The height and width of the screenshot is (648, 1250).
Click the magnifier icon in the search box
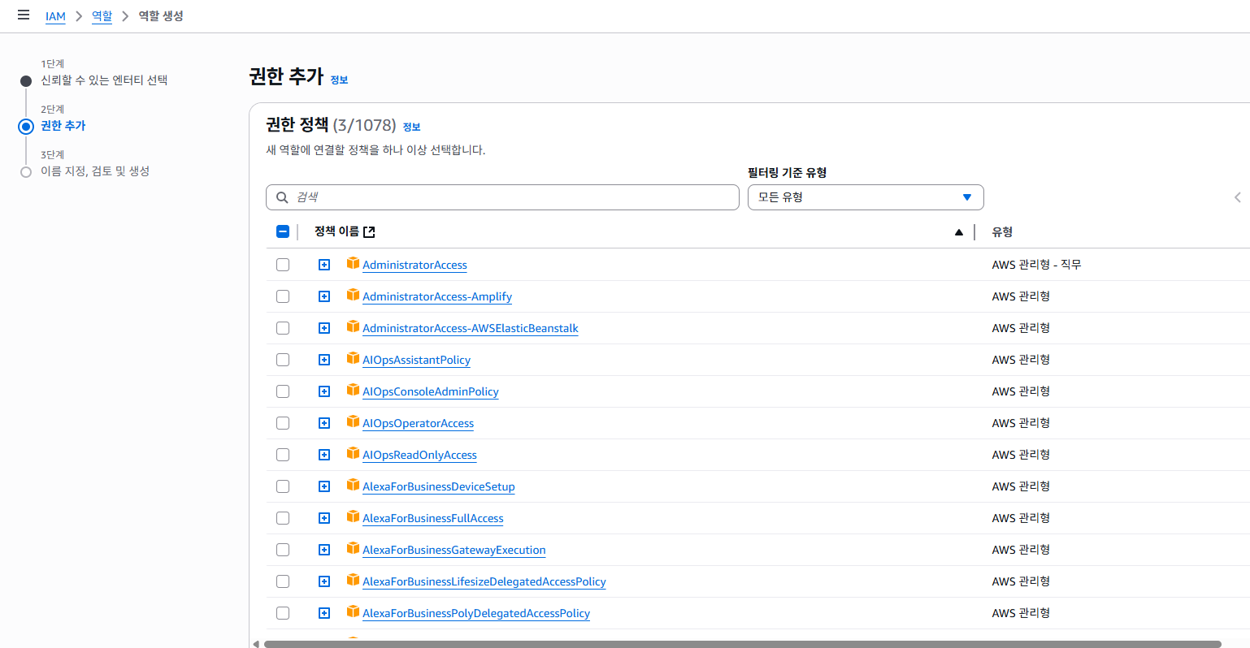coord(282,197)
